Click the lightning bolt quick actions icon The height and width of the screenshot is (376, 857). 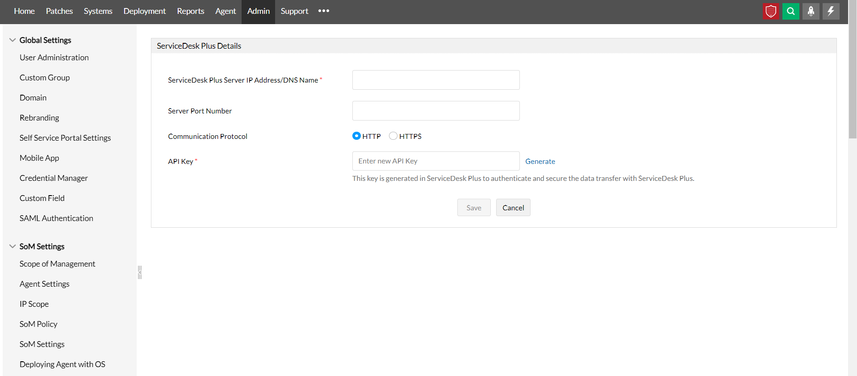831,11
